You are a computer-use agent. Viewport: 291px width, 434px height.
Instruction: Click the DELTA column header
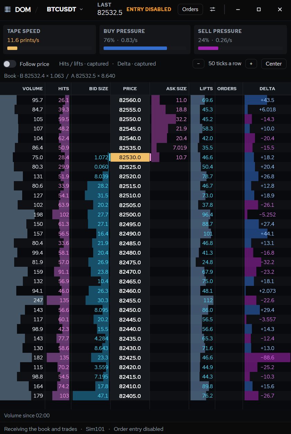click(267, 89)
